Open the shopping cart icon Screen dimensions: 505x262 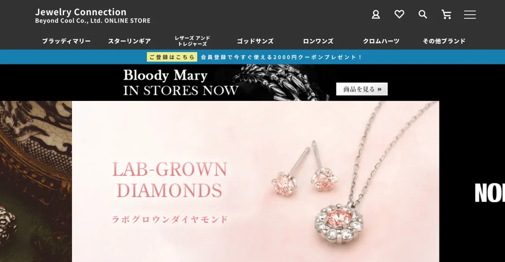tap(446, 14)
